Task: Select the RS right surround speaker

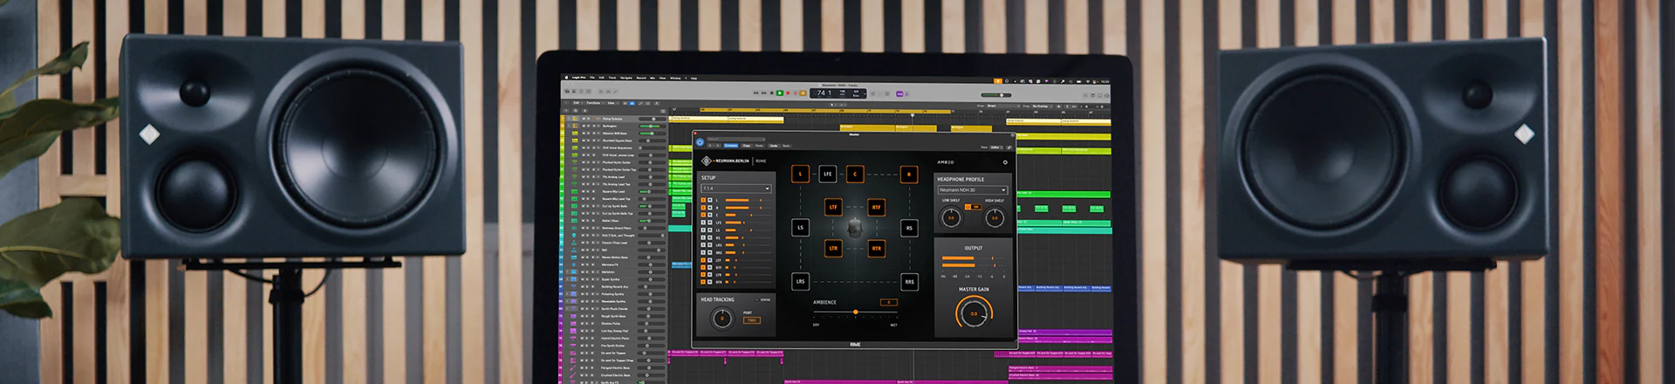Action: (909, 228)
